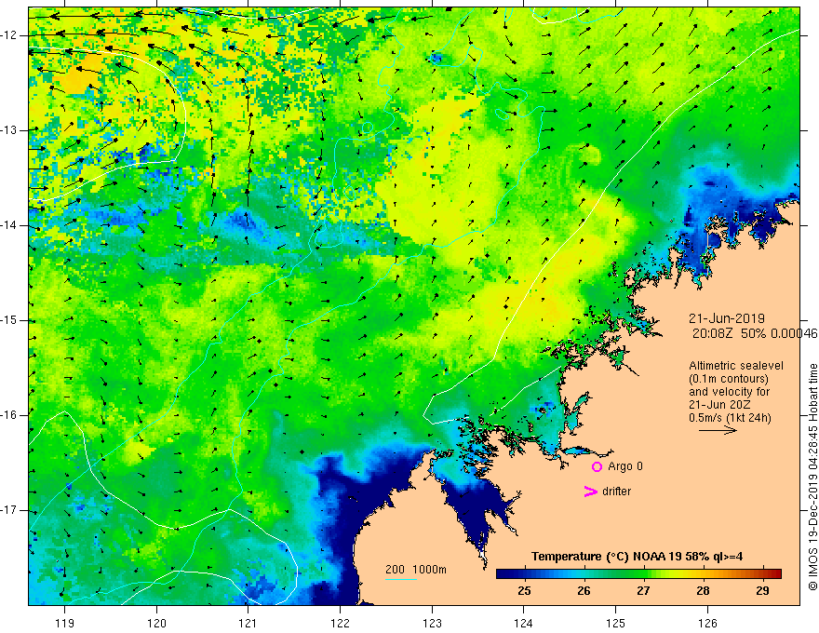
Task: Click the 'Altimetric sealevel' caption line
Action: (736, 366)
